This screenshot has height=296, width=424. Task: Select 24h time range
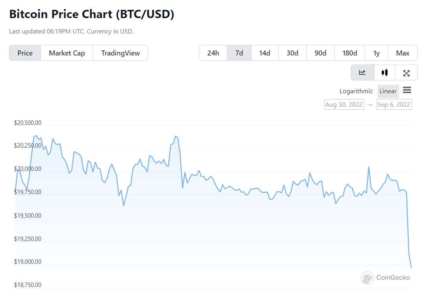(213, 53)
